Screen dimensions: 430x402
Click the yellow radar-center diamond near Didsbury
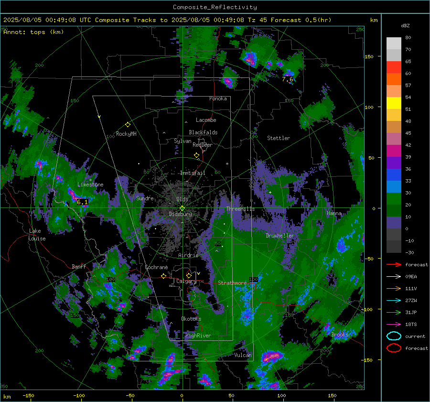click(182, 208)
